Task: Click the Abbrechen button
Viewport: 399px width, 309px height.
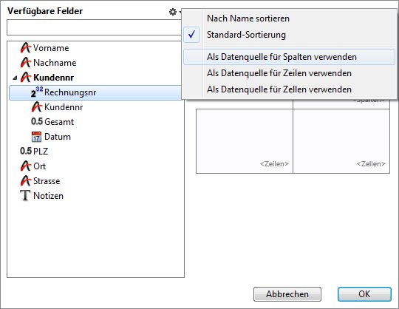Action: point(287,294)
